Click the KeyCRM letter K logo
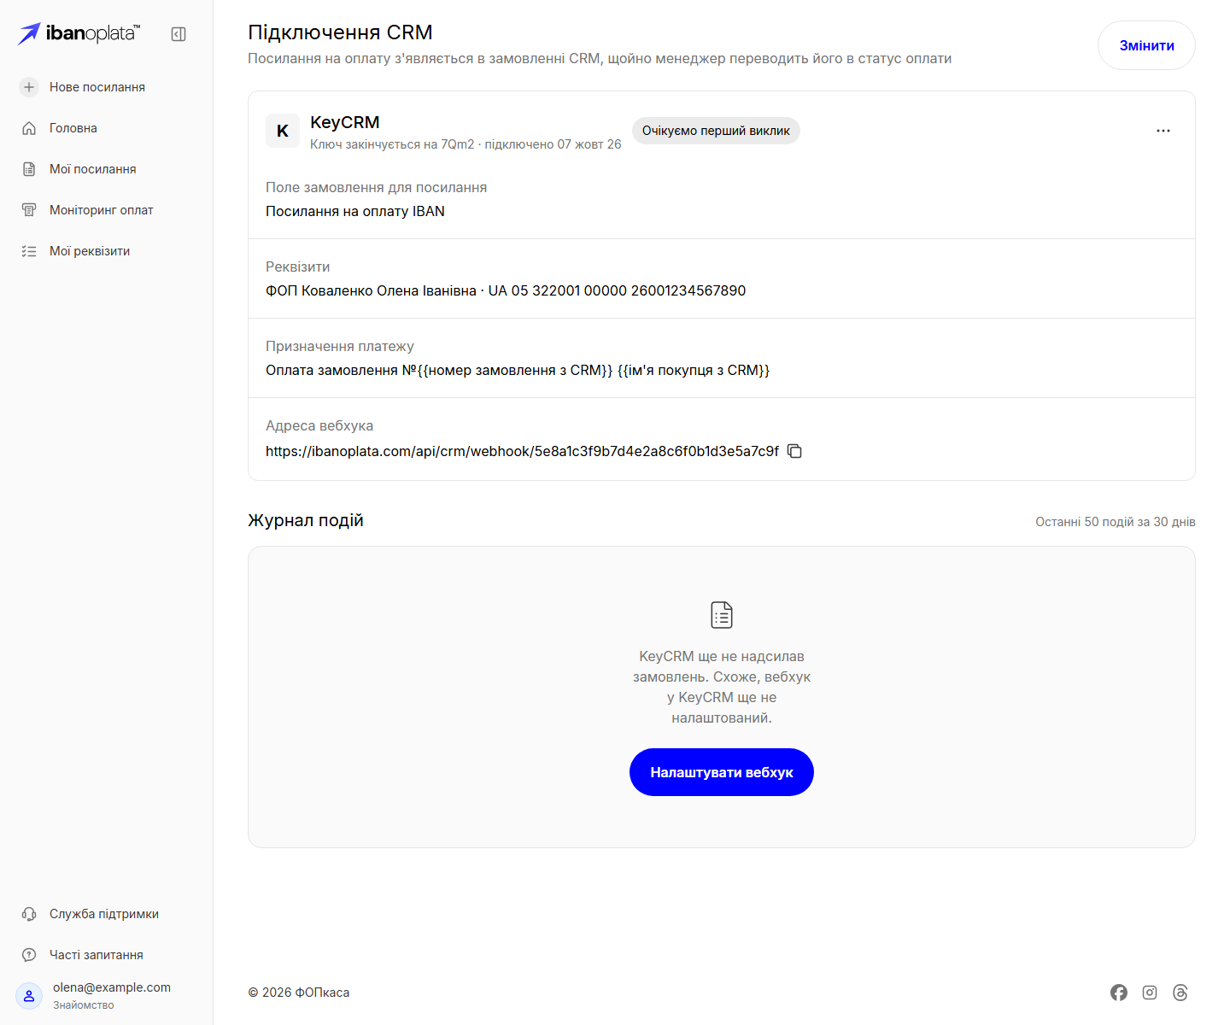This screenshot has width=1230, height=1025. click(x=283, y=131)
